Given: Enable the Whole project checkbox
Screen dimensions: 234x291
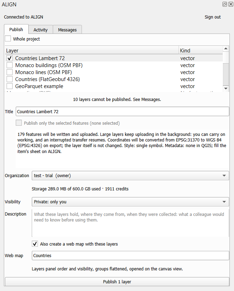Looking at the screenshot, I should click(x=8, y=38).
